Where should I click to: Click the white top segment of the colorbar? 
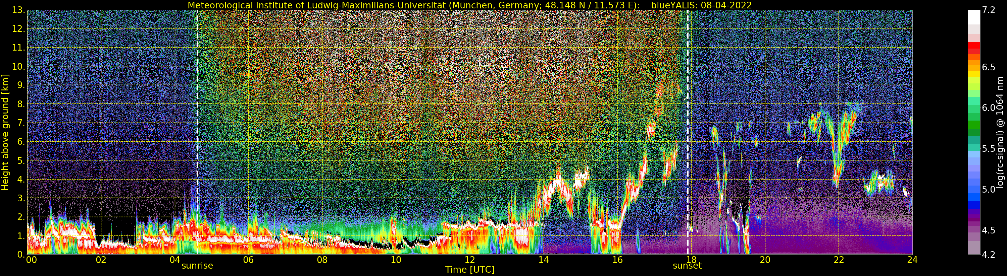coord(974,17)
